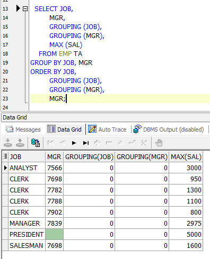210x259 pixels.
Task: Click the import data up-arrow icon
Action: pos(20,143)
